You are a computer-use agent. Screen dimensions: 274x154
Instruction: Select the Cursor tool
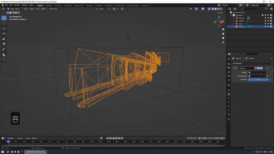tap(4, 23)
